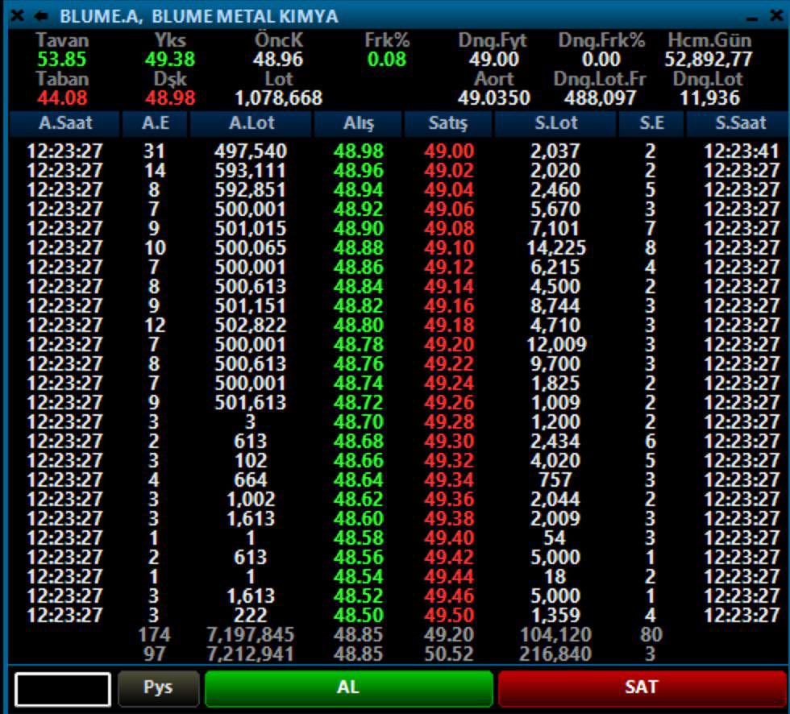
Task: Select ask price 49.30
Action: [x=449, y=442]
